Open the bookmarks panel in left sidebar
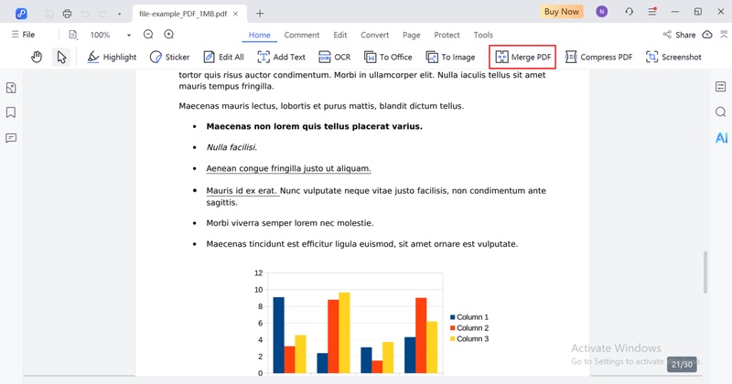Viewport: 732px width, 384px height. [x=11, y=112]
